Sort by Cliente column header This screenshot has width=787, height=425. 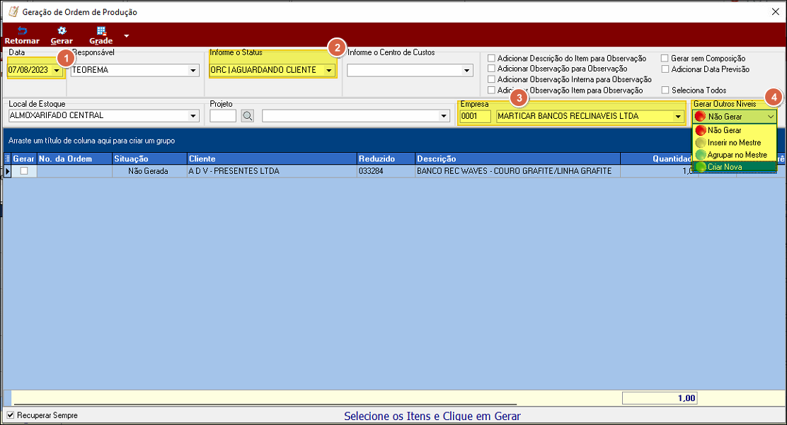coord(272,158)
